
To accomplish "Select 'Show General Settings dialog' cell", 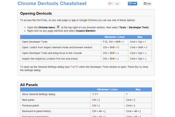I will point(55,94).
